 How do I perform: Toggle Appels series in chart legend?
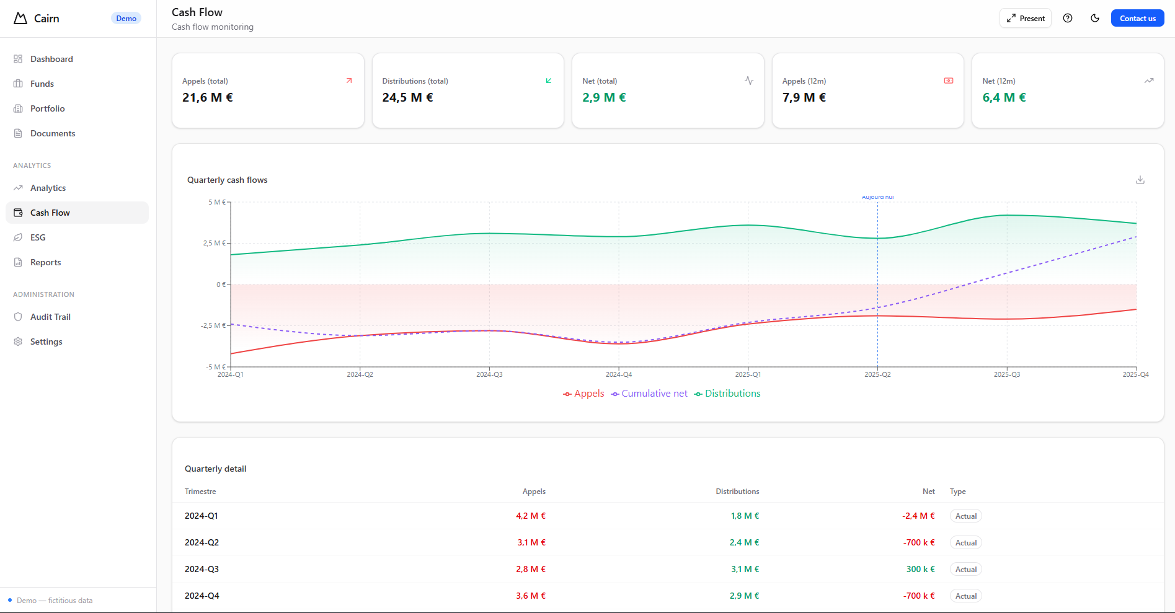[x=583, y=394]
